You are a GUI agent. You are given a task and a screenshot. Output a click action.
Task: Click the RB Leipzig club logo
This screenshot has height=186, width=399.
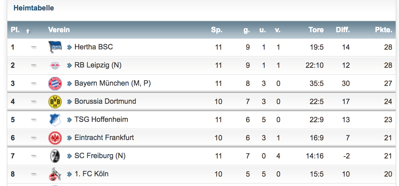click(55, 65)
